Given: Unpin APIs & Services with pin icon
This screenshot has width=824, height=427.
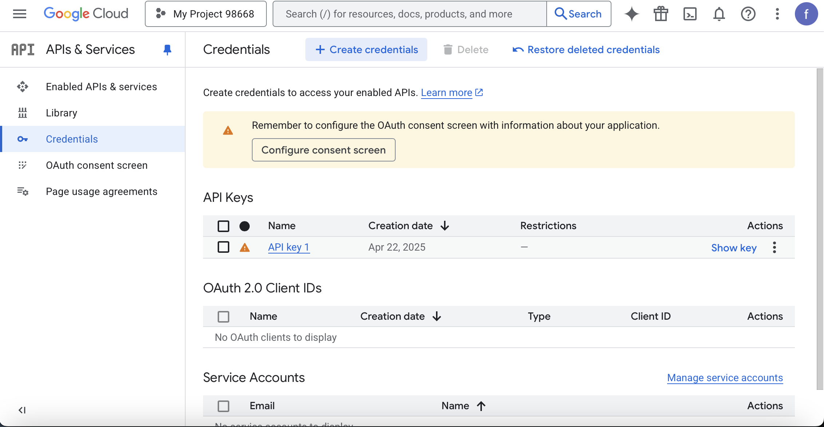Looking at the screenshot, I should pos(167,49).
